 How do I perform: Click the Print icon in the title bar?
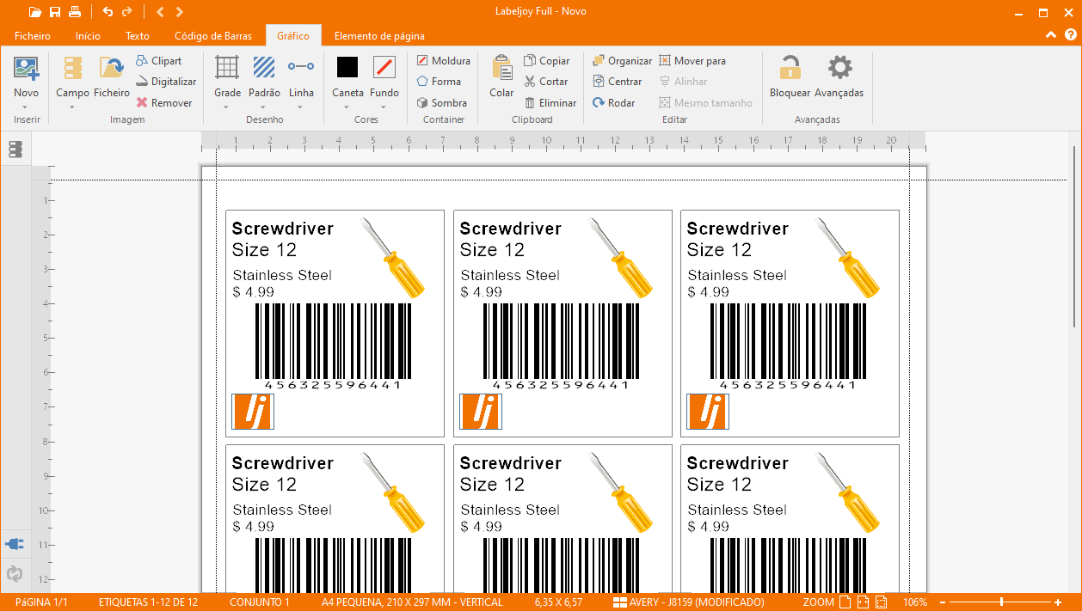pos(75,12)
